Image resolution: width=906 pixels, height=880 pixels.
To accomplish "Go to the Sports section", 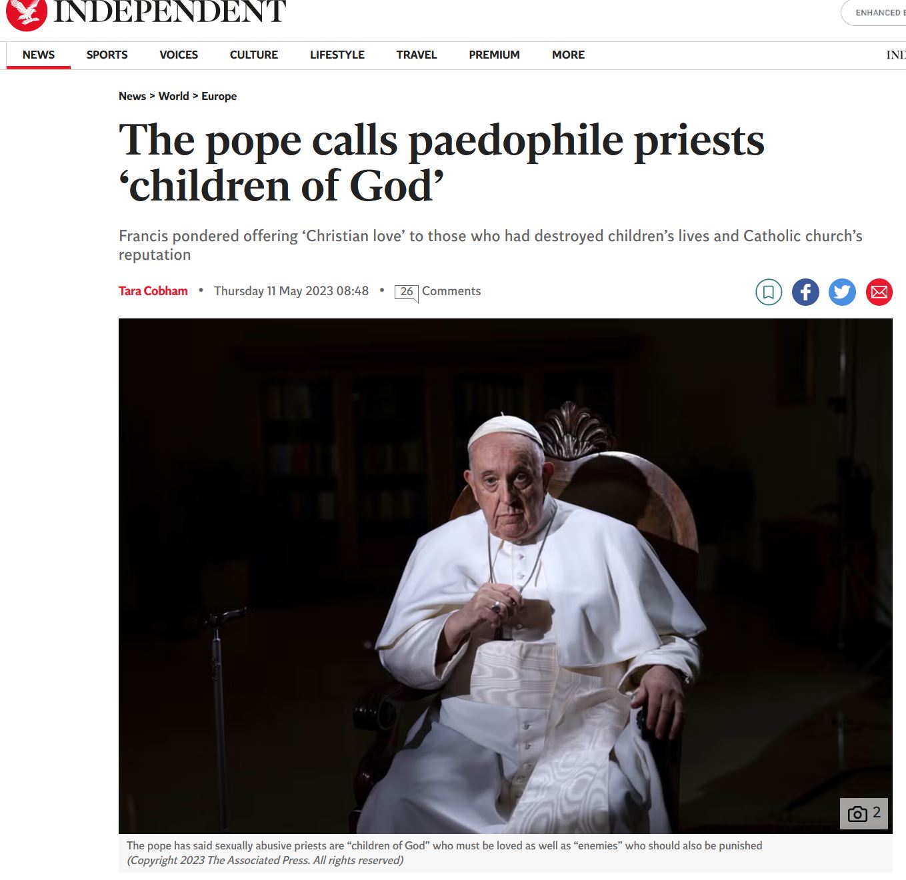I will [107, 55].
